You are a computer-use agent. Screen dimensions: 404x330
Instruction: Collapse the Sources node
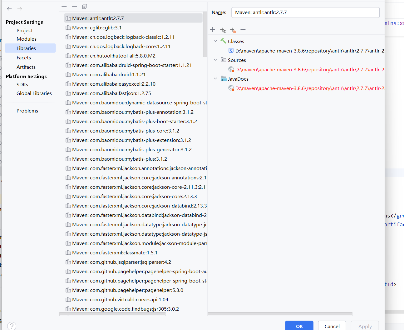click(215, 60)
